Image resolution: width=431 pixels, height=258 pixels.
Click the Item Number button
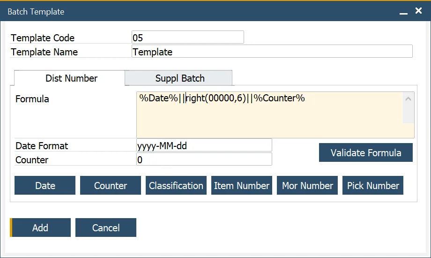coord(242,186)
